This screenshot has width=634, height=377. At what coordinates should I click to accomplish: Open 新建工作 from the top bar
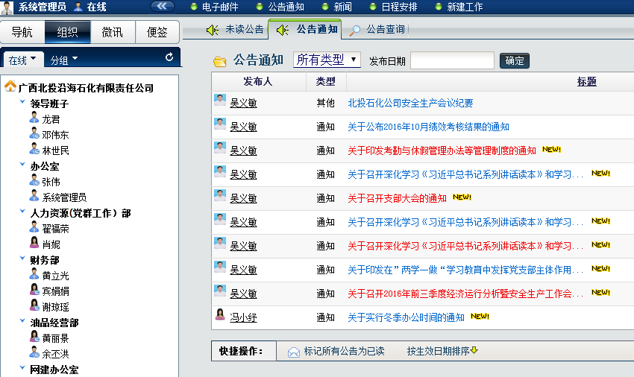465,7
